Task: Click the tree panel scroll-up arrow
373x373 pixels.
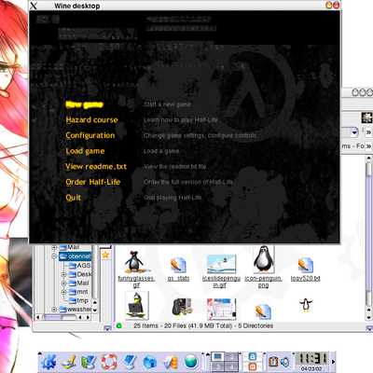Action: click(95, 302)
